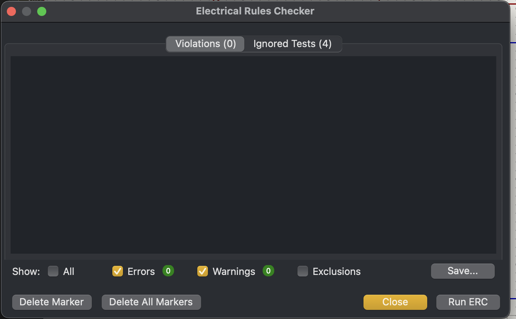Click the Exclusions label text

click(x=337, y=272)
